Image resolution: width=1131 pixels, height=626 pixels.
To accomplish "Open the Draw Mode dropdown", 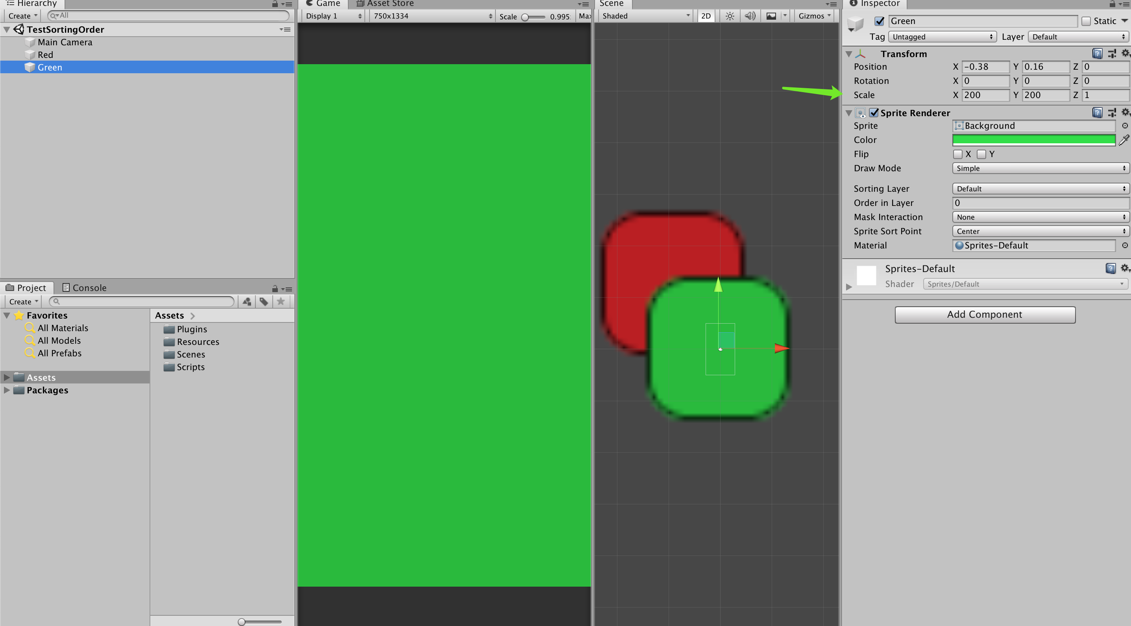I will click(x=1040, y=168).
